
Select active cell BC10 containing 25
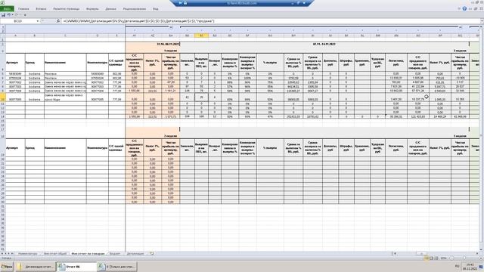(x=201, y=97)
